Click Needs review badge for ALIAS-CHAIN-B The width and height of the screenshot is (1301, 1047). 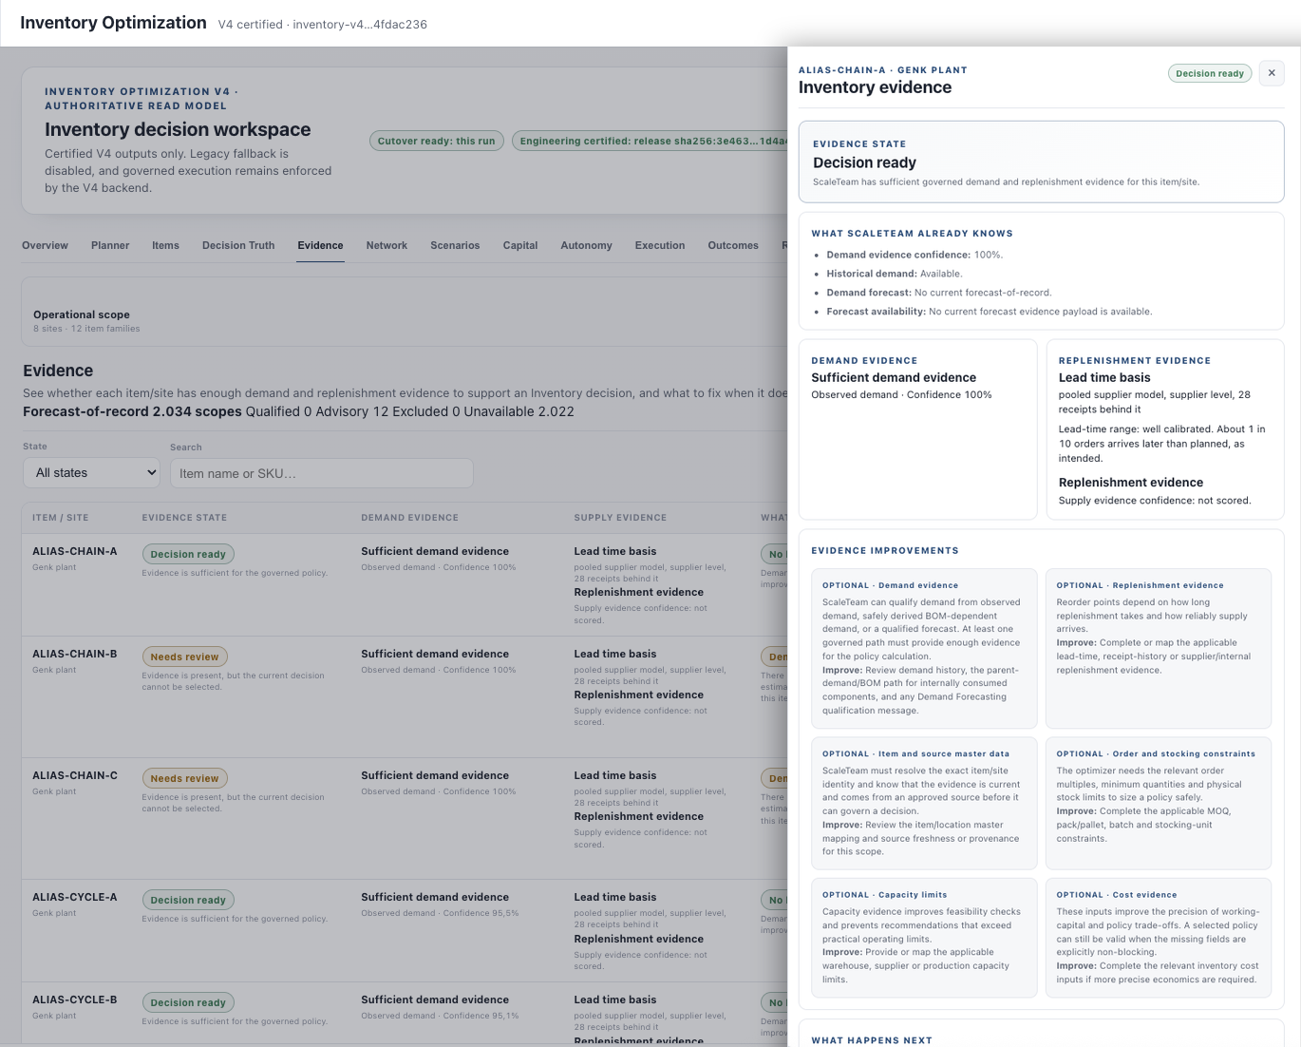pyautogui.click(x=184, y=657)
